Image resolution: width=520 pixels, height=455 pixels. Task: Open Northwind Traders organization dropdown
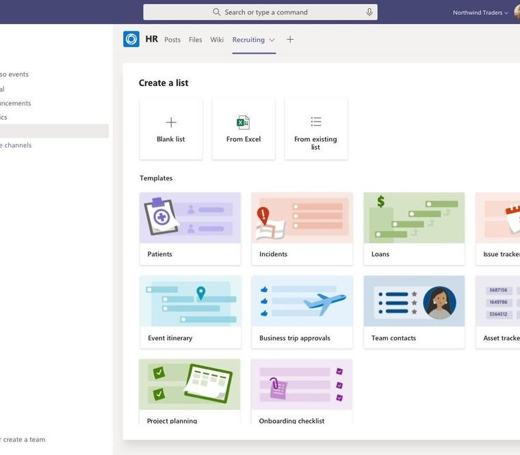pos(480,12)
